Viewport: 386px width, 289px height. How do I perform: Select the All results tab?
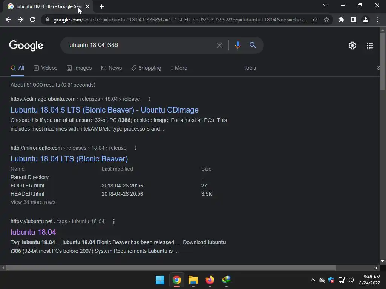pyautogui.click(x=17, y=68)
